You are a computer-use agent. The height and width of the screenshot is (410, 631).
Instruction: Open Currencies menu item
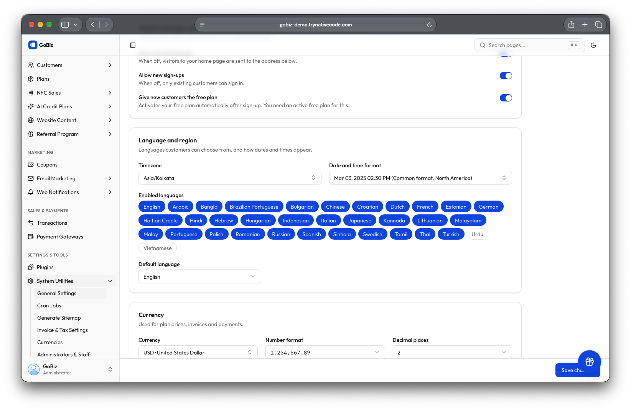(x=70, y=342)
